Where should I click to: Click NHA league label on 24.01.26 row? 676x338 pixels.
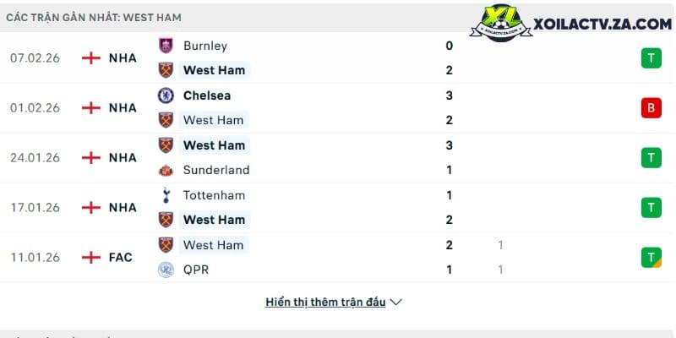pos(123,158)
